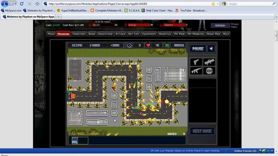Reload the page with refresh icon
278x156 pixels.
(22, 3)
